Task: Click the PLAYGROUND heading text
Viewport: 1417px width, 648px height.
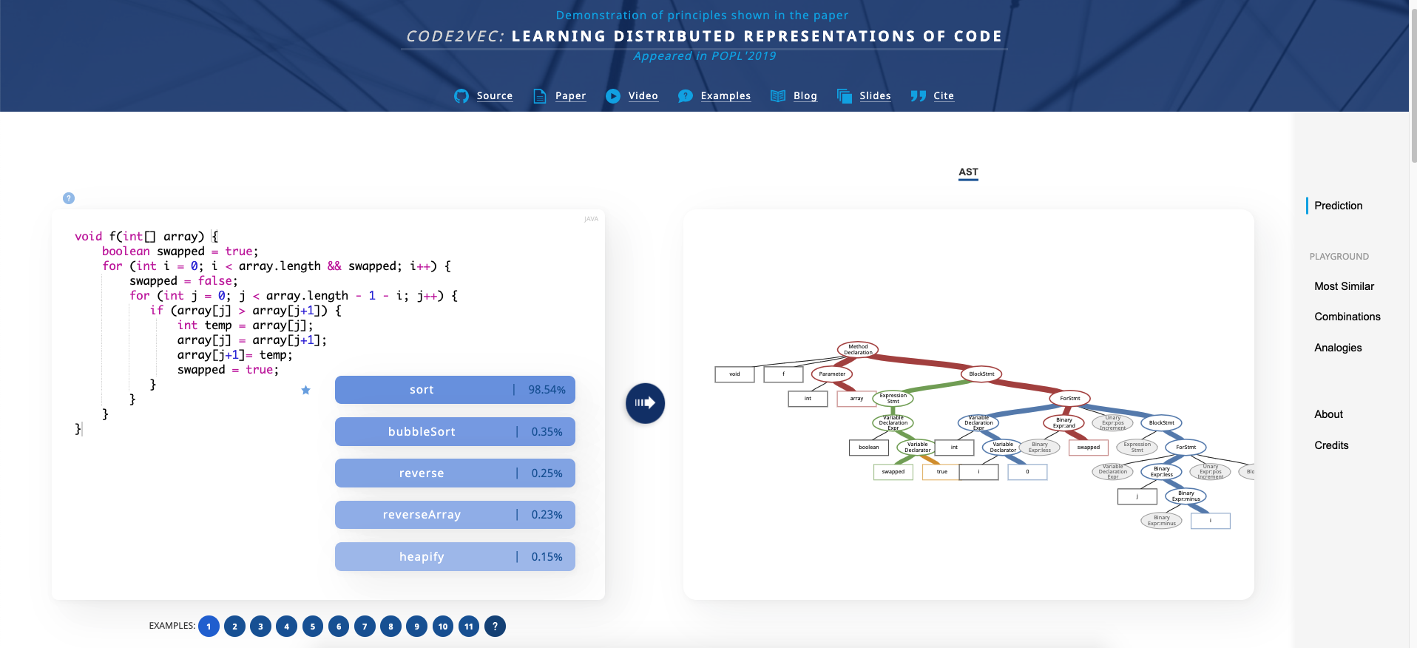Action: click(1339, 257)
